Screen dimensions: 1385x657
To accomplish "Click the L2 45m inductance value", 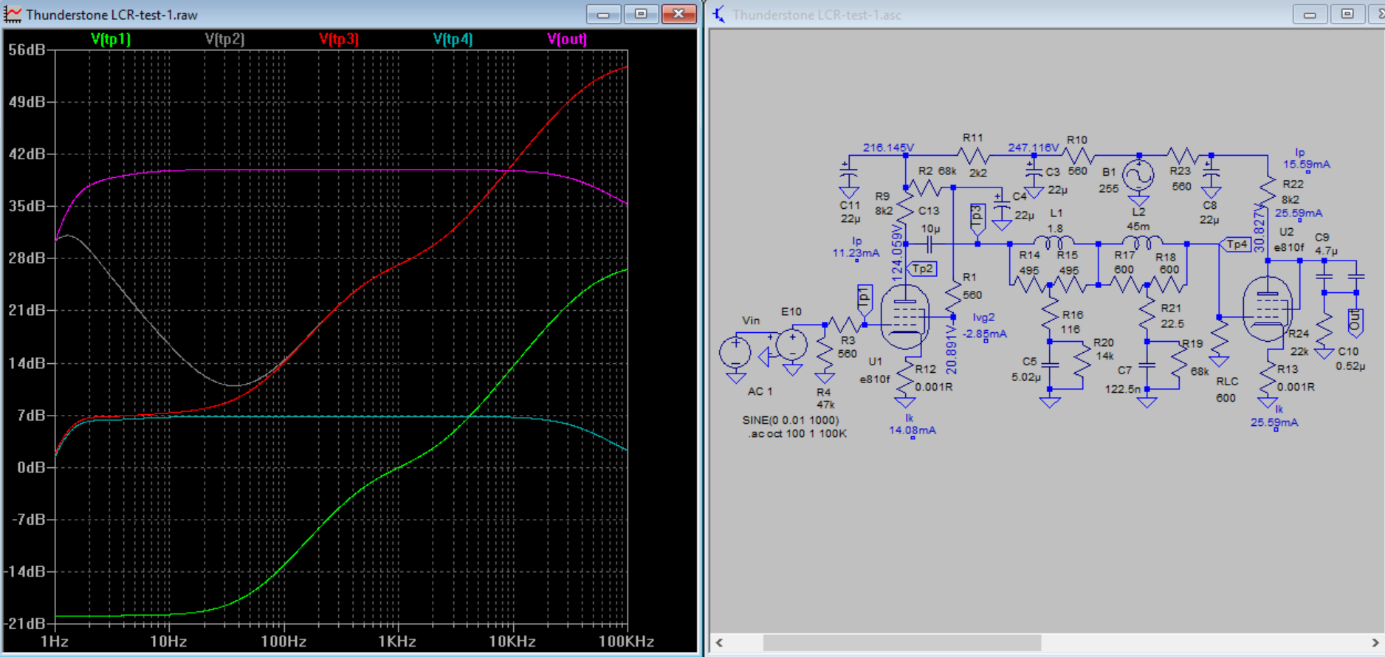I will (1138, 227).
